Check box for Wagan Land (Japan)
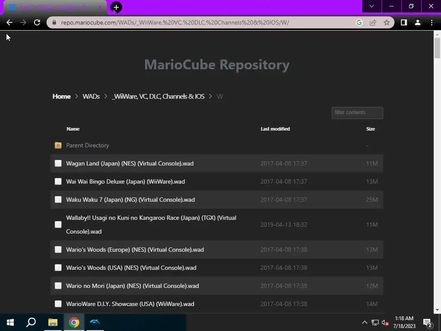441x331 pixels. (x=58, y=163)
